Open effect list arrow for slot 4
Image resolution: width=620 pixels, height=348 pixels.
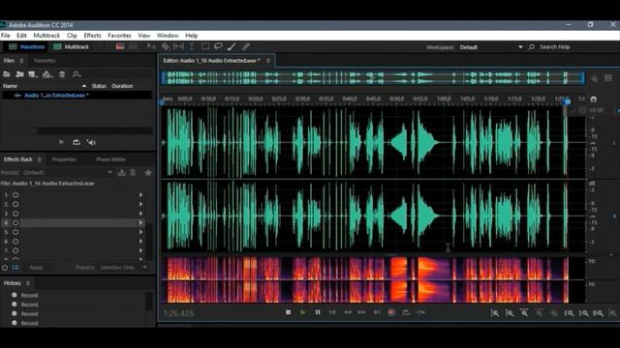click(x=140, y=222)
